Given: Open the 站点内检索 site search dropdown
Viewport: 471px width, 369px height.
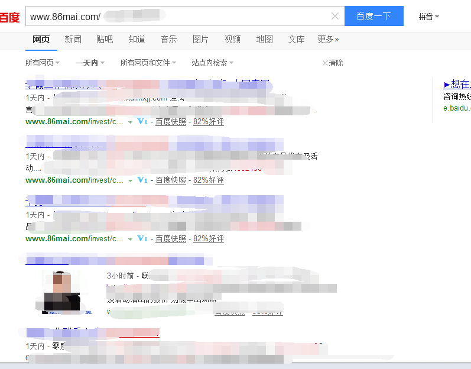Looking at the screenshot, I should (212, 63).
